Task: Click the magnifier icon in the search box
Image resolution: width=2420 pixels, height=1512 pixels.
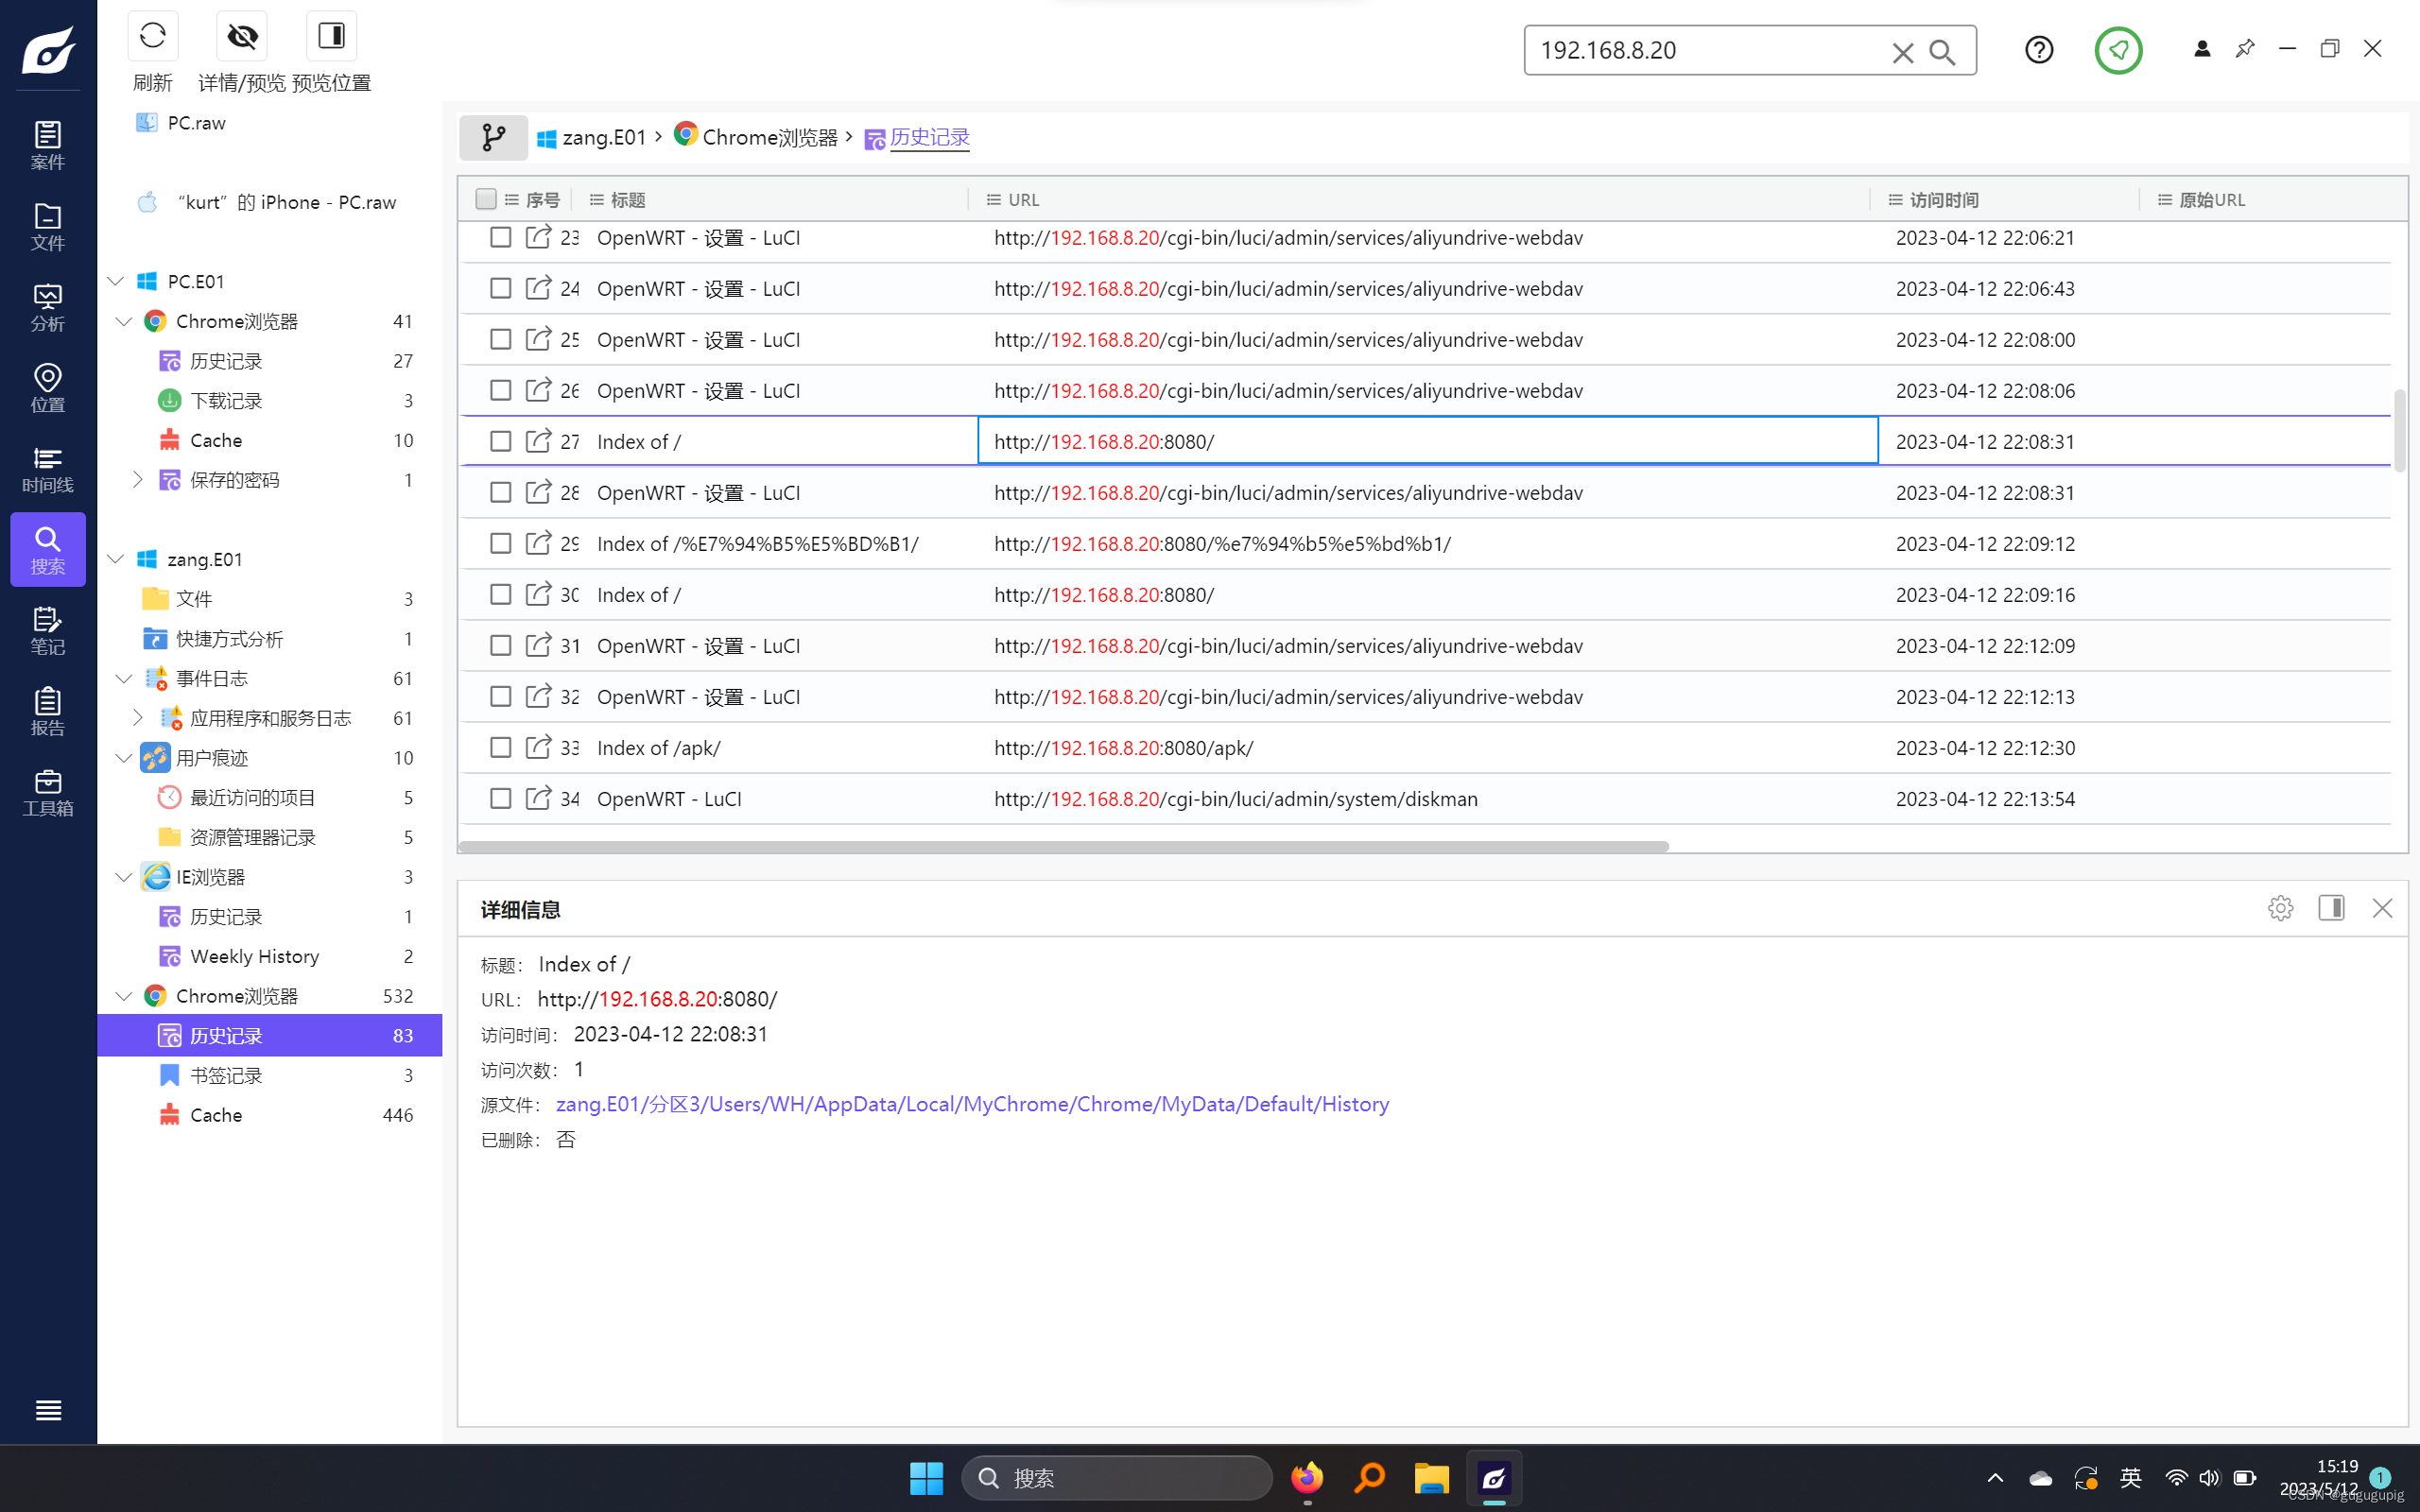Action: click(x=1941, y=52)
